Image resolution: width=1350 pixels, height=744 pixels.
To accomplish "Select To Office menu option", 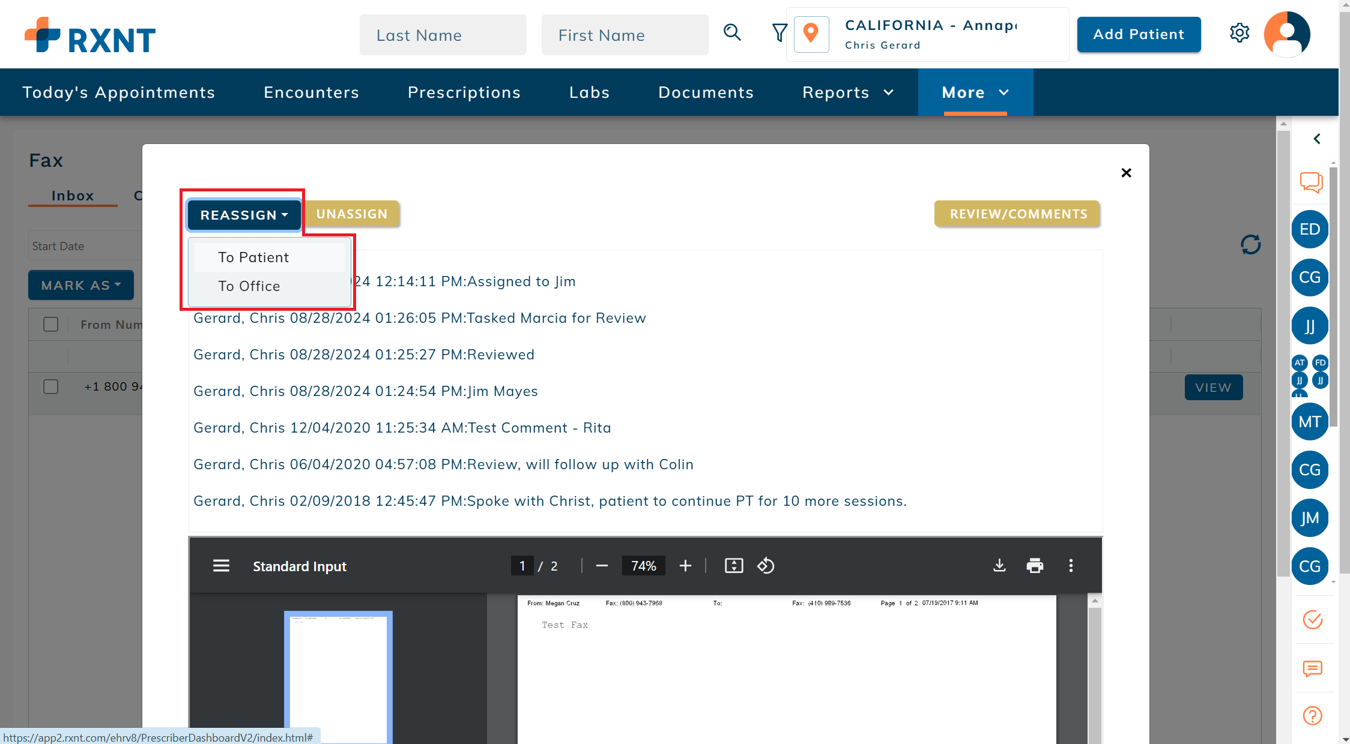I will click(249, 286).
